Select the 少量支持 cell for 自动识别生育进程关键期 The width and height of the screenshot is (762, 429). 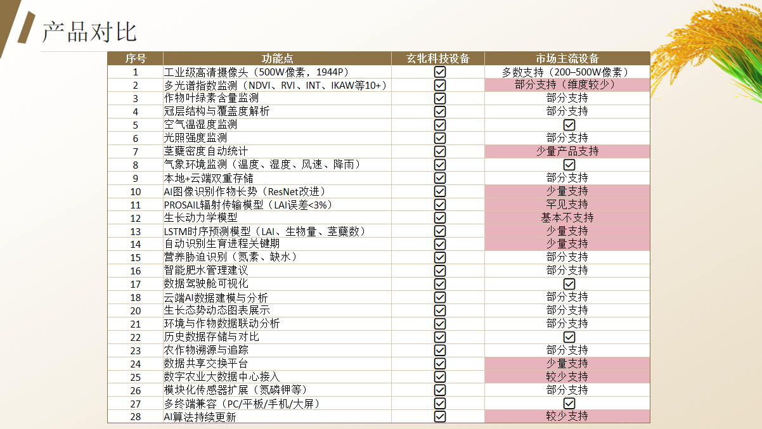coord(567,244)
